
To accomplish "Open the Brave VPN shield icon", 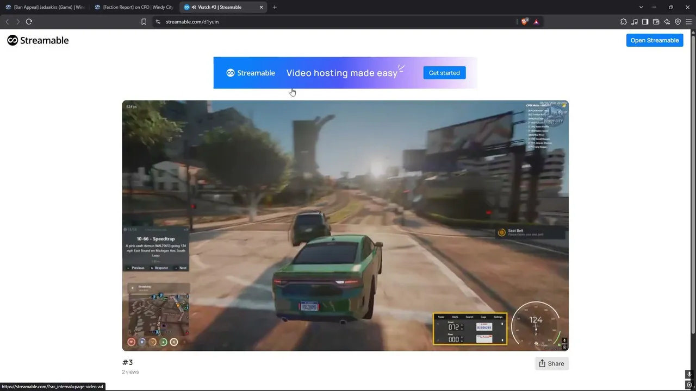I will coord(678,22).
